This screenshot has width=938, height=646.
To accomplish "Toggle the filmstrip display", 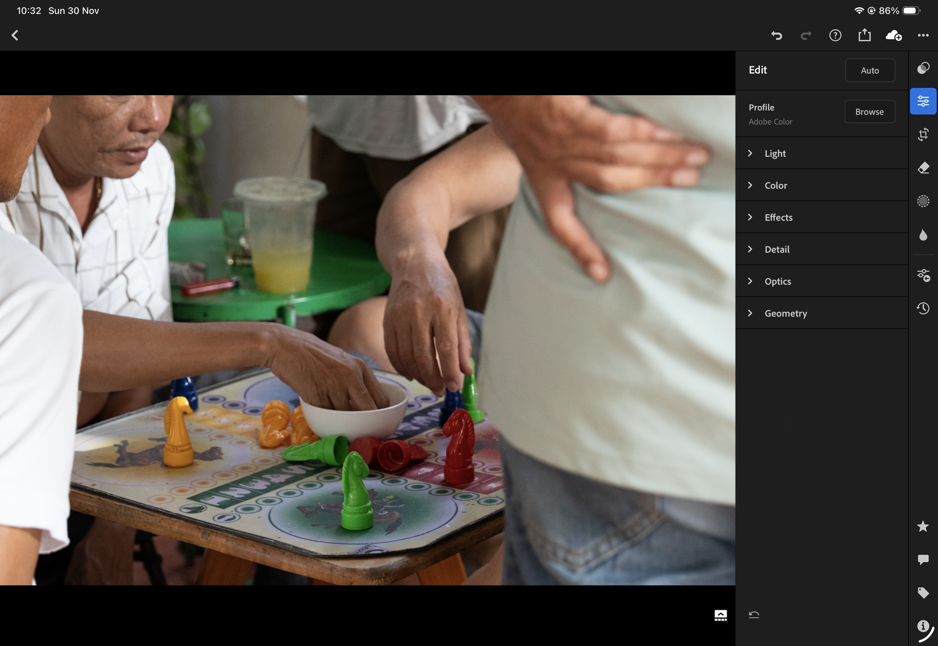I will point(720,615).
